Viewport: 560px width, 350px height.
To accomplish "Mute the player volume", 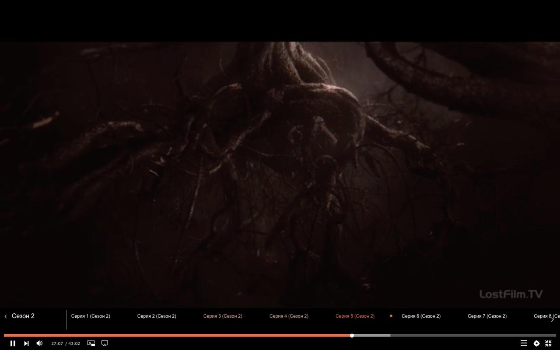I will pos(39,343).
